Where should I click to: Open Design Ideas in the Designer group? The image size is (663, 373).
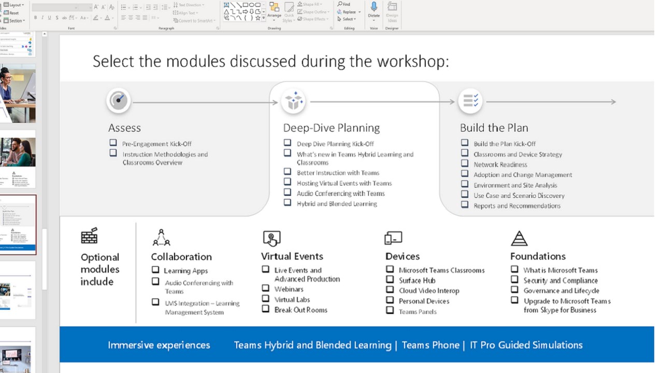[392, 12]
